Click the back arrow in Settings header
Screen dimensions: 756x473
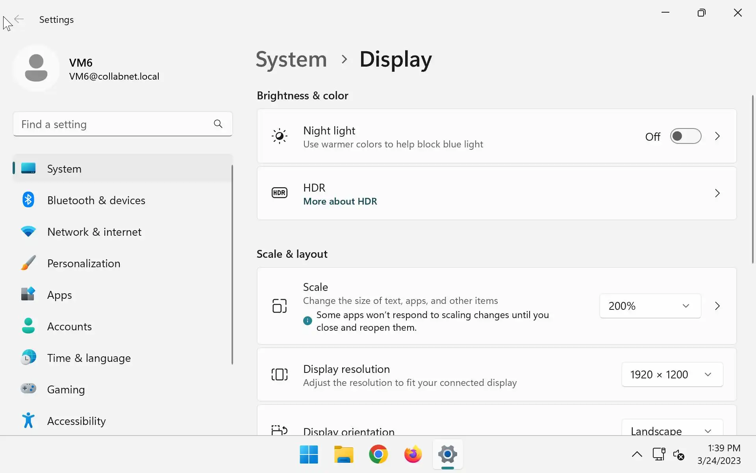(x=19, y=19)
